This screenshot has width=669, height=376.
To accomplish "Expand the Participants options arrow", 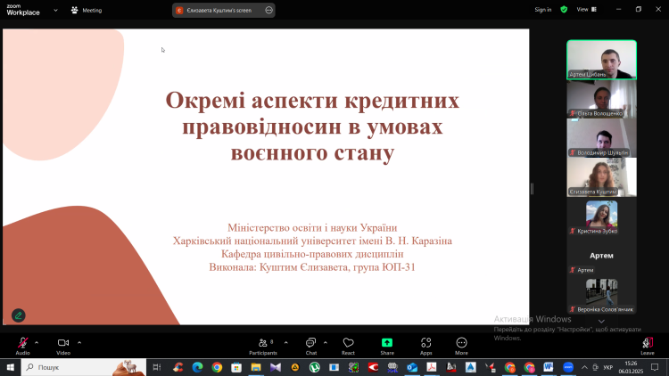I will 285,342.
